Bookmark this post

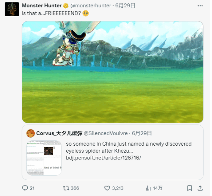(190, 188)
